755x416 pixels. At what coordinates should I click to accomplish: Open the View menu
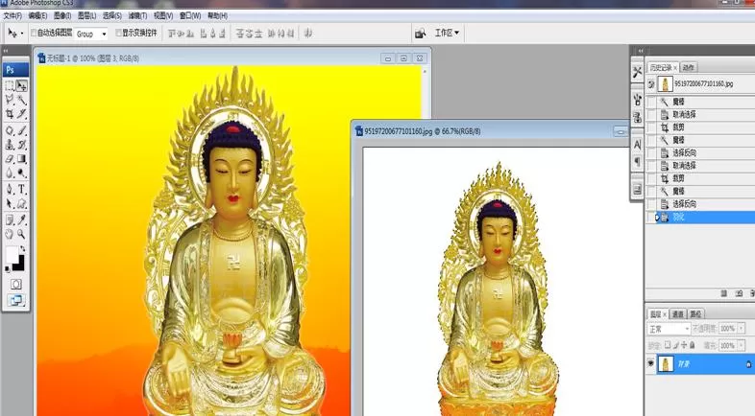point(163,16)
